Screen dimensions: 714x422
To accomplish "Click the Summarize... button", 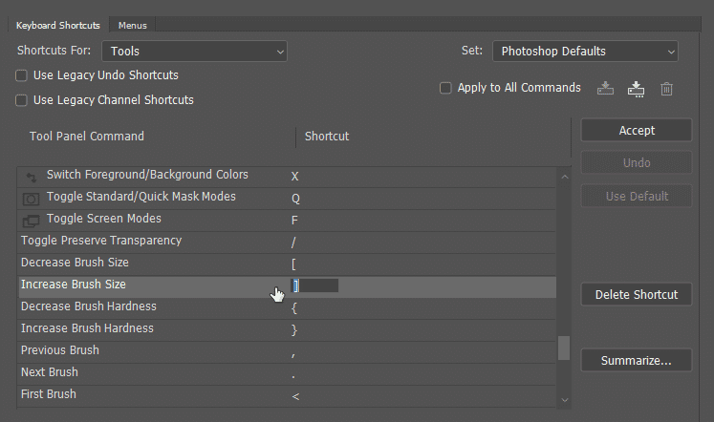I will click(x=636, y=361).
